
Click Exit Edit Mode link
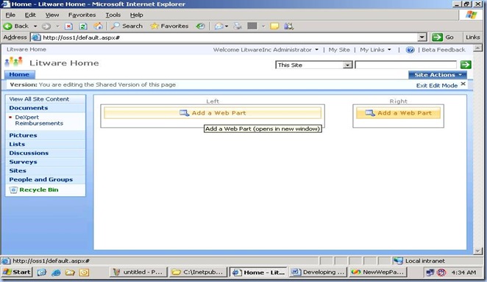click(437, 85)
